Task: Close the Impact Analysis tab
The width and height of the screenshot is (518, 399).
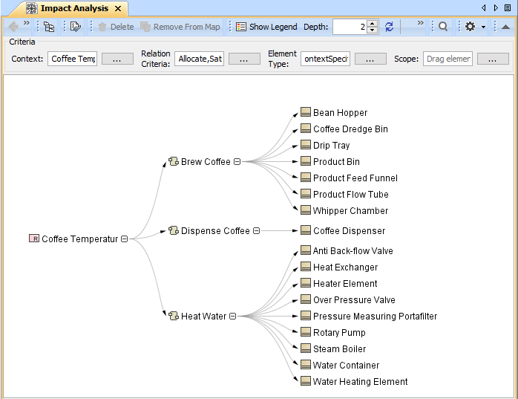Action: point(117,8)
